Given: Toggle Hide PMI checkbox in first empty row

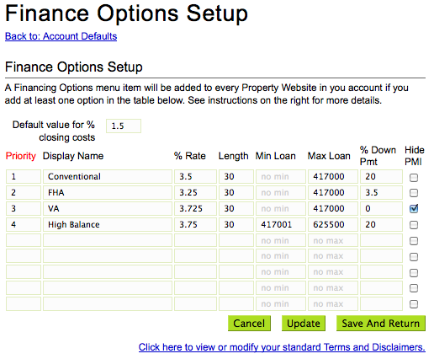Looking at the screenshot, I should 414,241.
